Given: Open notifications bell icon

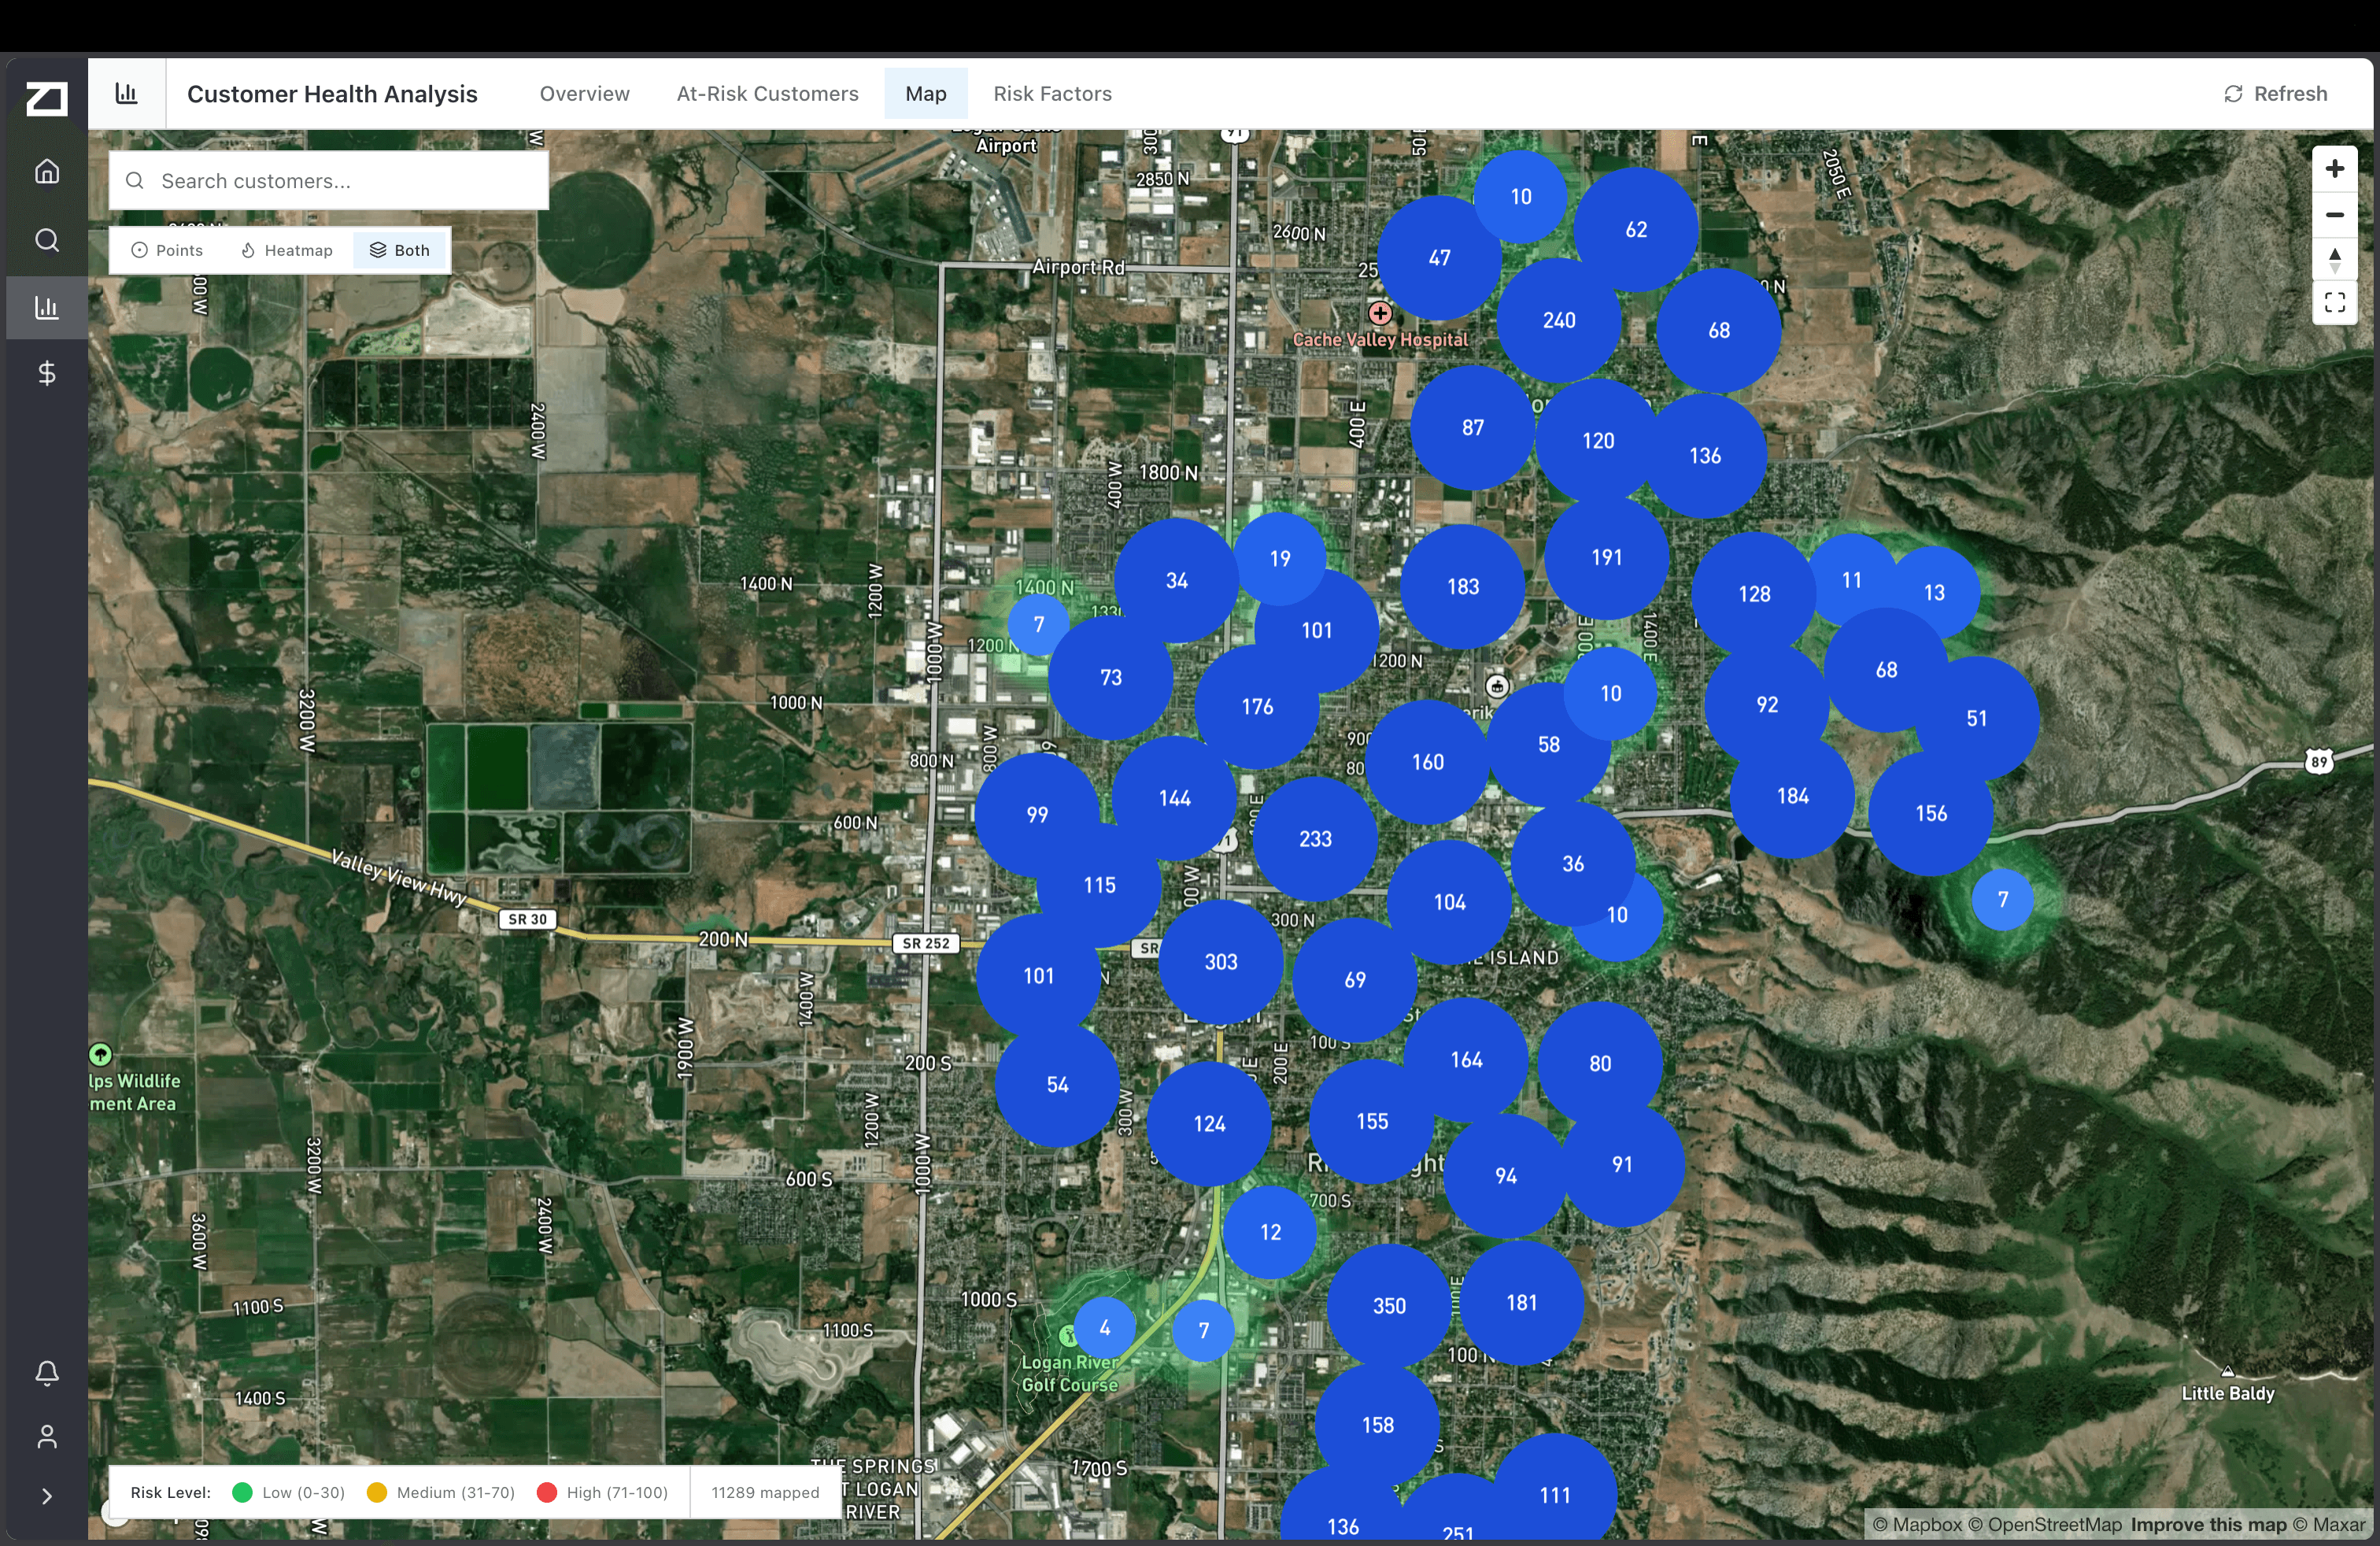Looking at the screenshot, I should click(x=47, y=1372).
